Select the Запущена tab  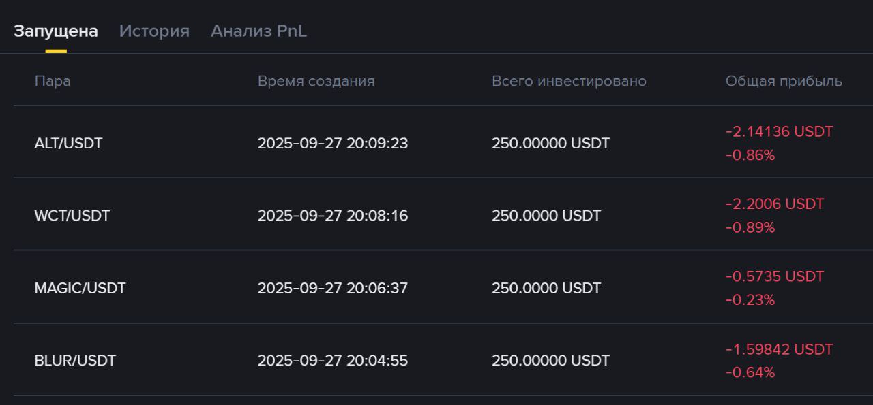coord(56,31)
